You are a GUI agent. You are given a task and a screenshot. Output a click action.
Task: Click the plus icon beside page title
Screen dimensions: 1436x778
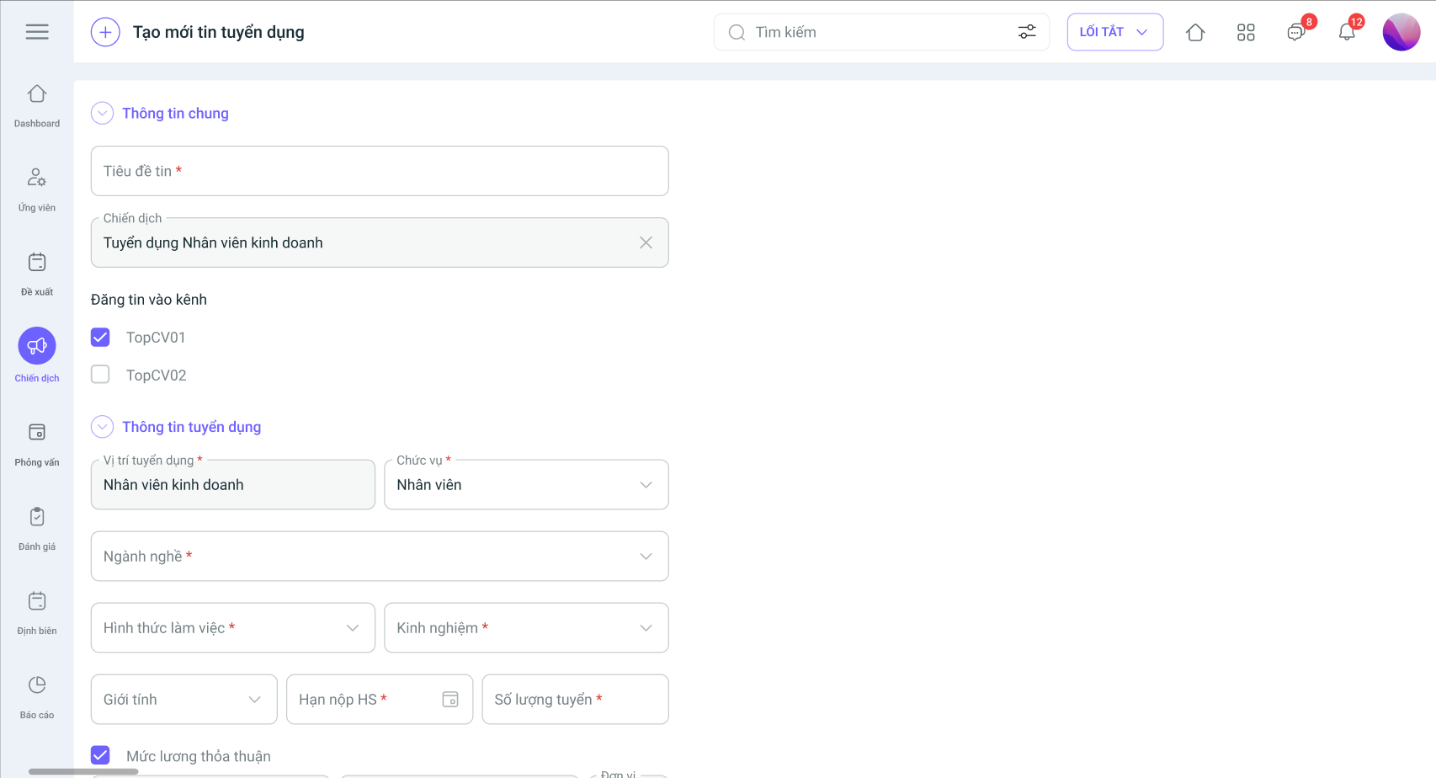105,32
